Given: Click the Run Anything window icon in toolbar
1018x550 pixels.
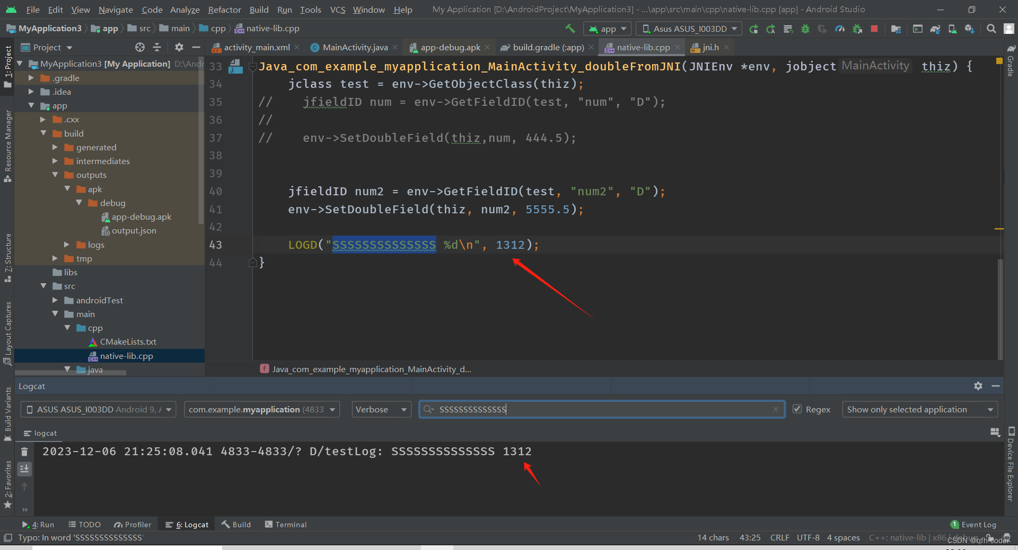Looking at the screenshot, I should [918, 29].
